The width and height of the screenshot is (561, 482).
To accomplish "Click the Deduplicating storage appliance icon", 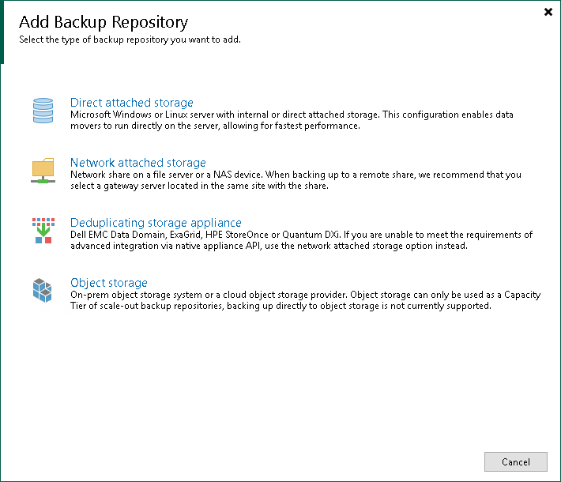I will pyautogui.click(x=43, y=230).
